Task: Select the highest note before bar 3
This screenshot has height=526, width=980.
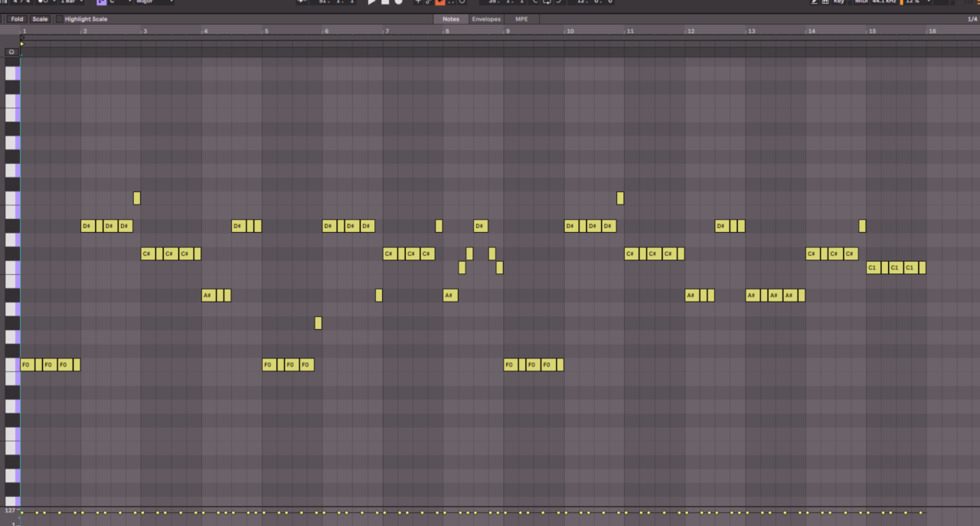Action: pos(136,198)
